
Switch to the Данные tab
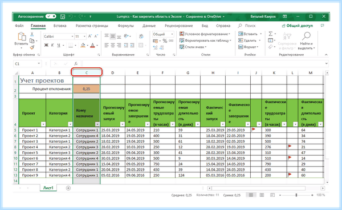pyautogui.click(x=149, y=26)
